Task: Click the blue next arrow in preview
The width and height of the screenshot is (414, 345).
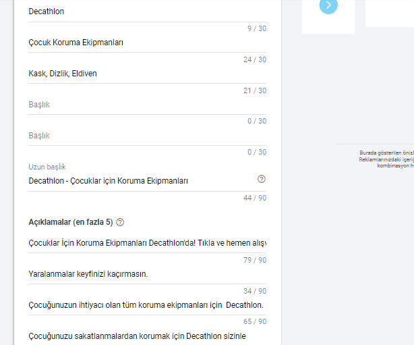Action: pyautogui.click(x=328, y=5)
